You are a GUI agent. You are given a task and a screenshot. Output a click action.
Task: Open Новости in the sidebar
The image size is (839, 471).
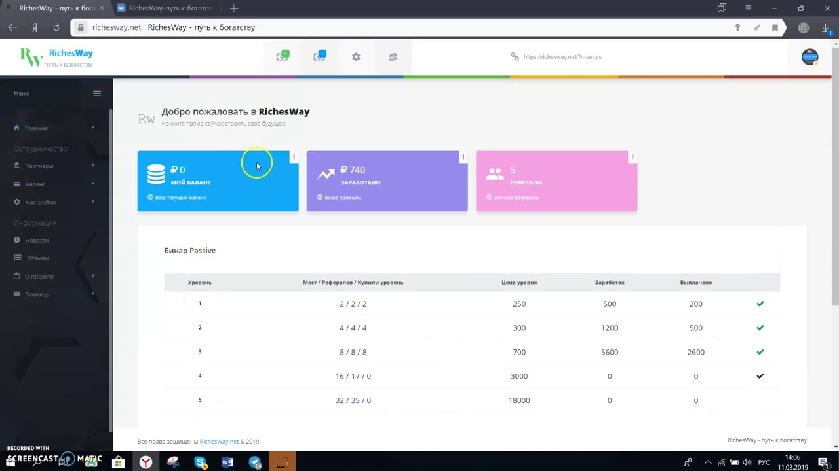pos(37,241)
